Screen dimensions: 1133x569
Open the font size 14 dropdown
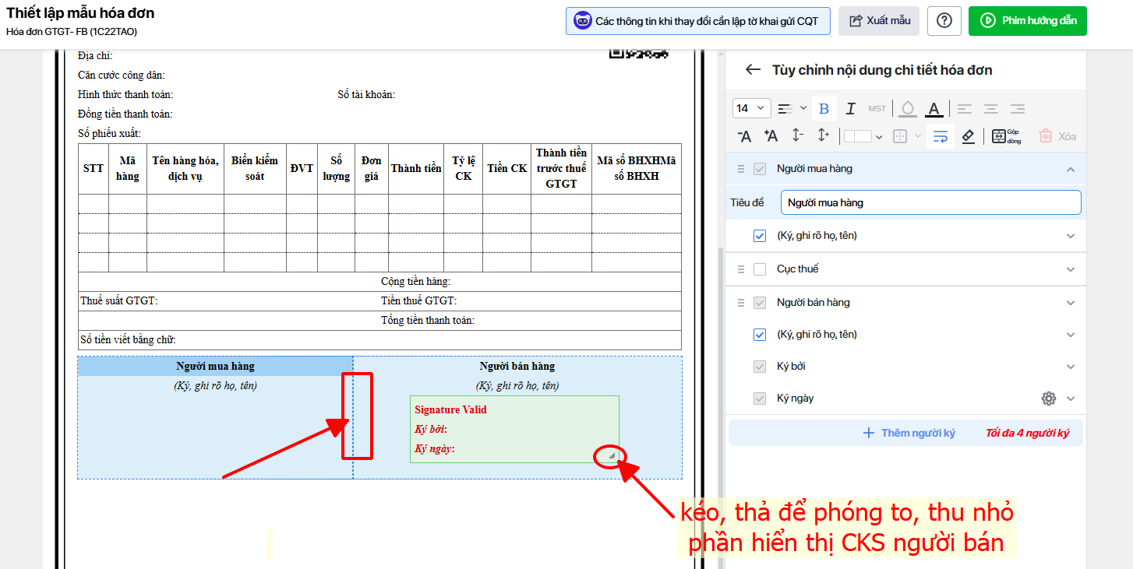tap(751, 109)
